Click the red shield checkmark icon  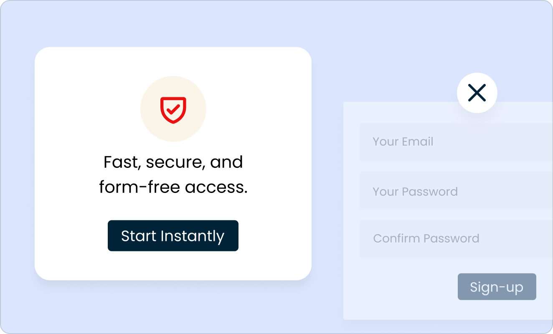click(173, 110)
